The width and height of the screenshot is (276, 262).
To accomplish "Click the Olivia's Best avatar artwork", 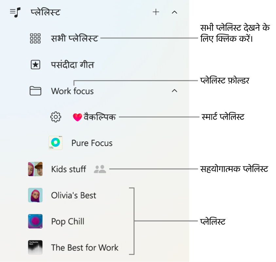I will (x=35, y=195).
